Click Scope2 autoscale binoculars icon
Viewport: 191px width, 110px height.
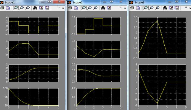[x=103, y=8]
